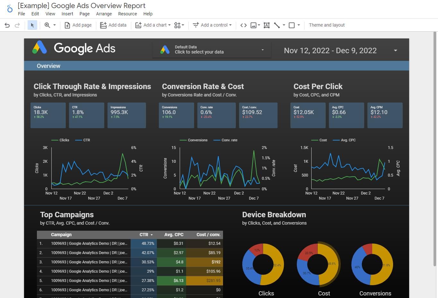Open Default Data source selector

212,50
